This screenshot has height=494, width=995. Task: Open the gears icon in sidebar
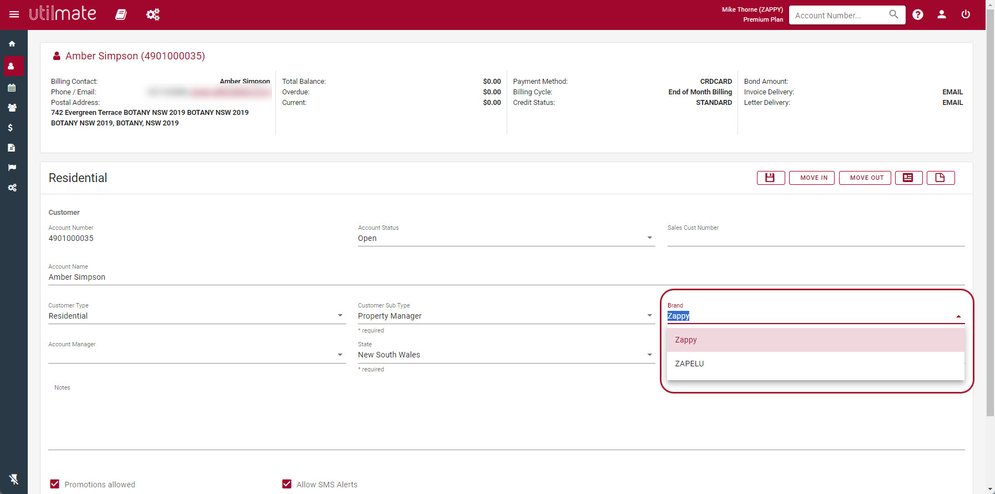pyautogui.click(x=12, y=188)
